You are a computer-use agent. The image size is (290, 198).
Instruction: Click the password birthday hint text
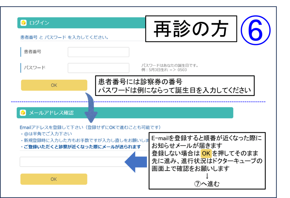pos(170,68)
